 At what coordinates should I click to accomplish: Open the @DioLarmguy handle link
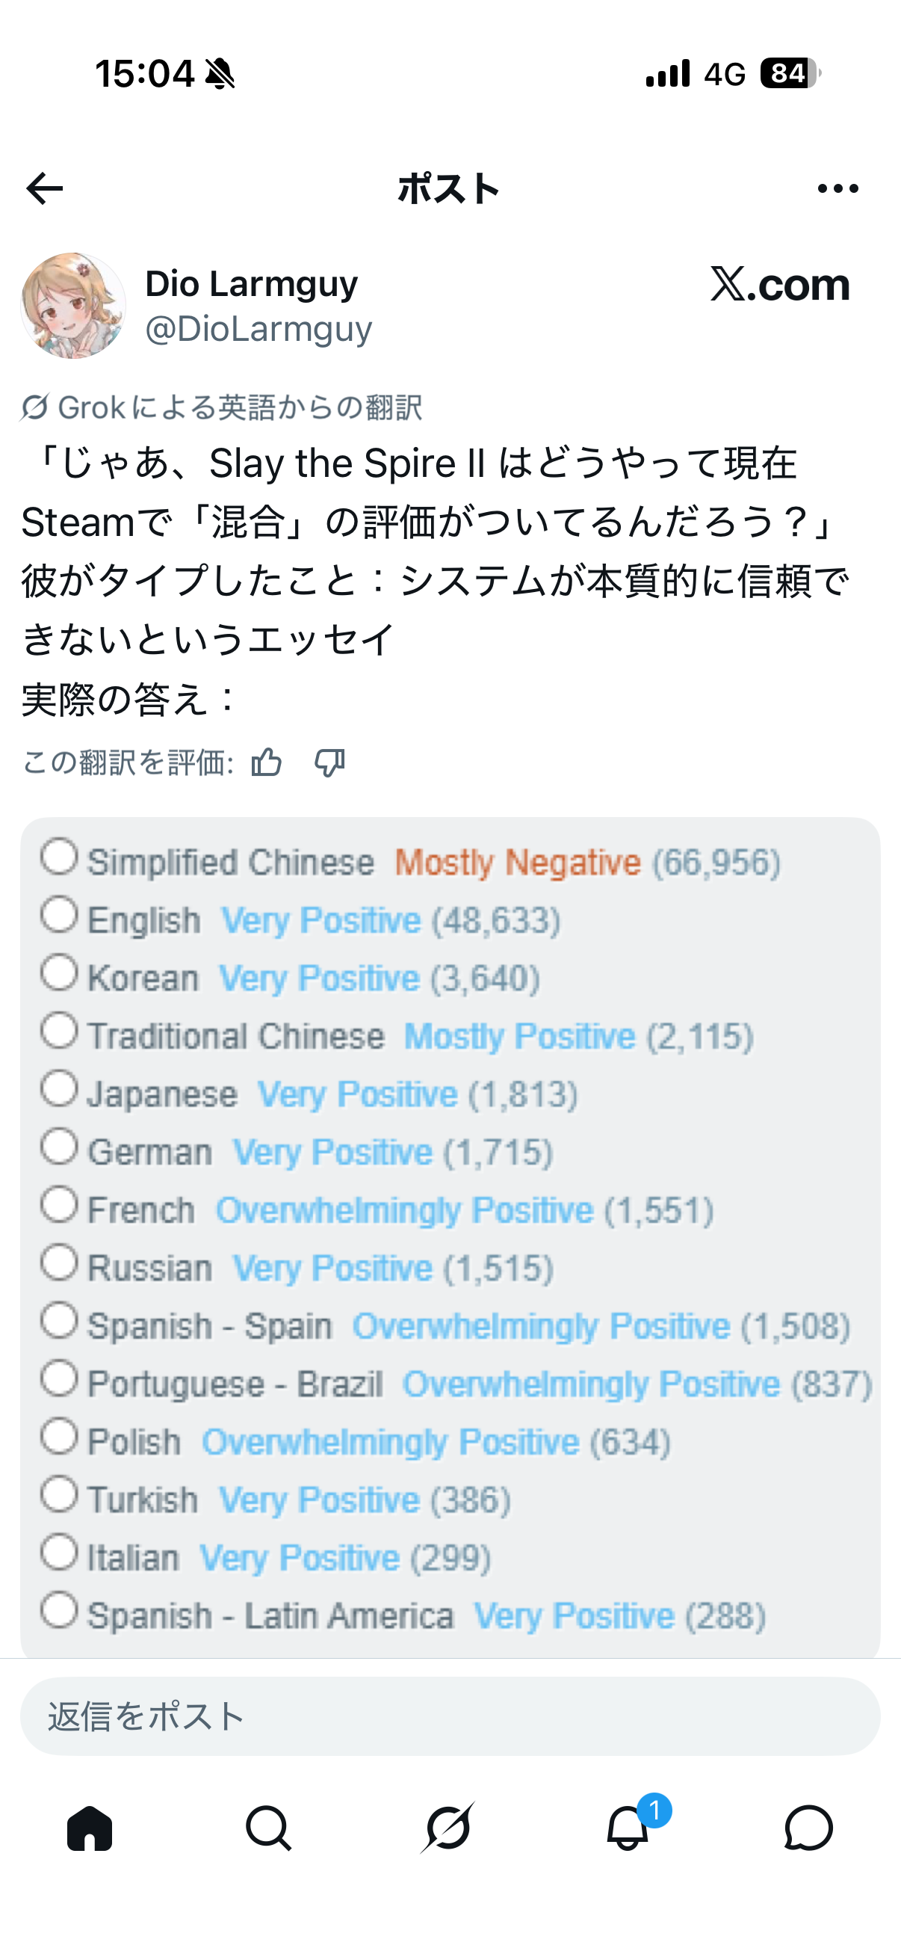(258, 329)
